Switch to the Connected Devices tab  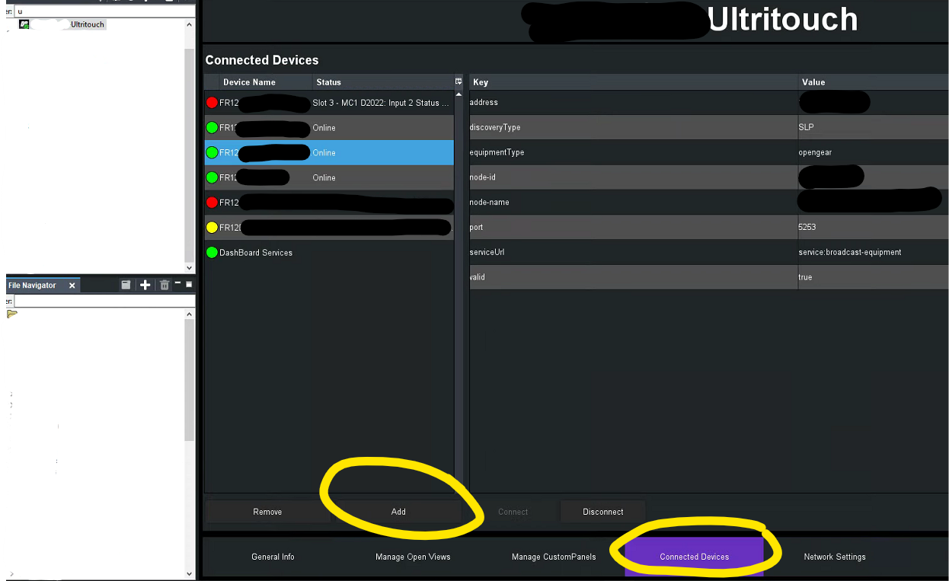694,557
